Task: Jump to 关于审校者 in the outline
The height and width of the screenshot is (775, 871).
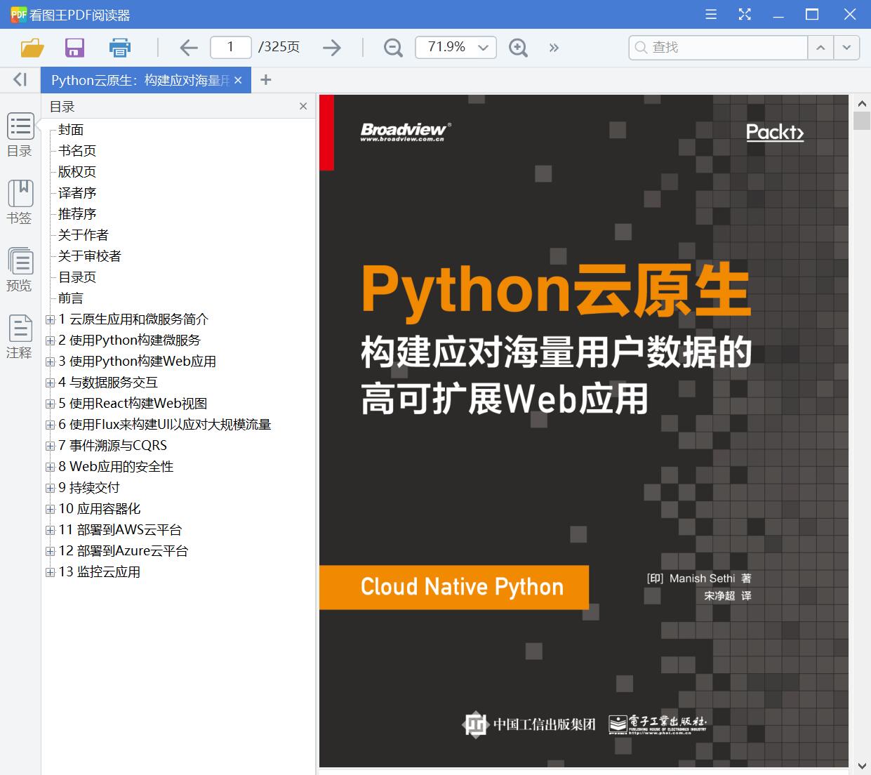Action: pyautogui.click(x=90, y=256)
